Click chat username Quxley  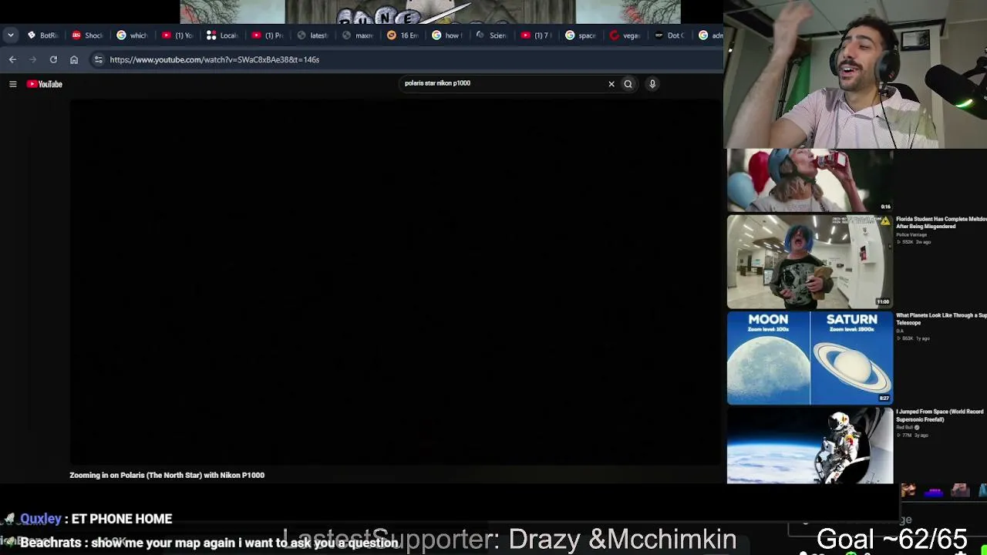[x=41, y=519]
